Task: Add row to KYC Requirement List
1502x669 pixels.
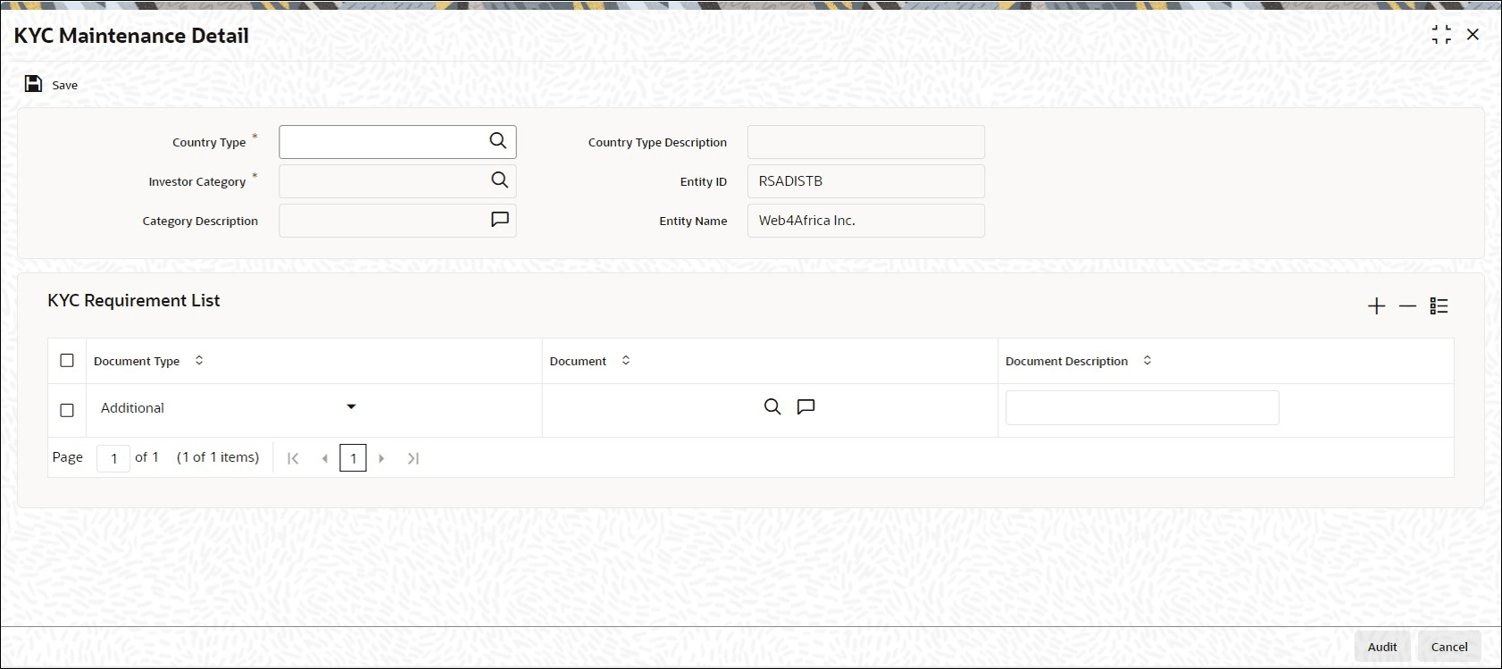Action: pos(1376,306)
